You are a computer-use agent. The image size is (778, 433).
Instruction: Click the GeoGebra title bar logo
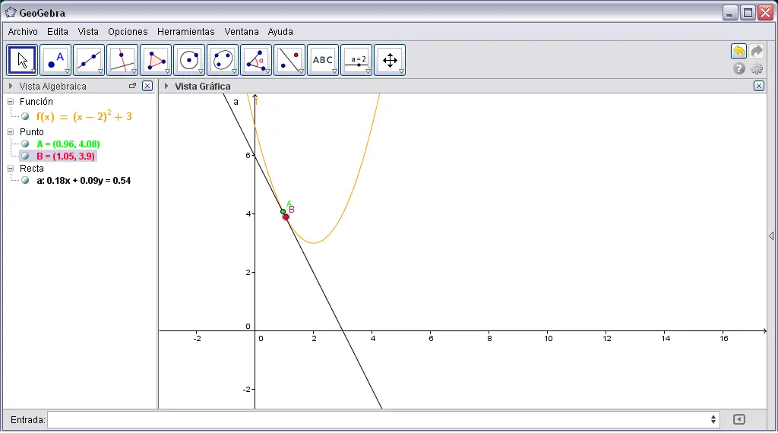[11, 12]
